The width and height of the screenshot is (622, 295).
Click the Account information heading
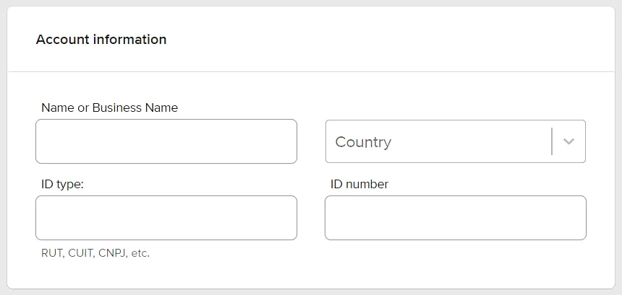click(x=101, y=40)
